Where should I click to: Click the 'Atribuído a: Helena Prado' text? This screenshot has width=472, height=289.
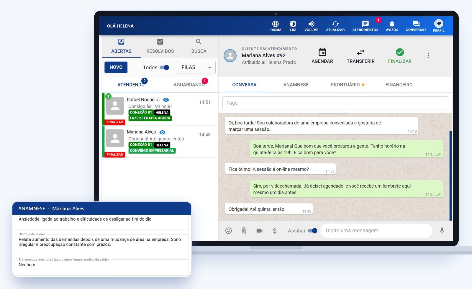(269, 62)
